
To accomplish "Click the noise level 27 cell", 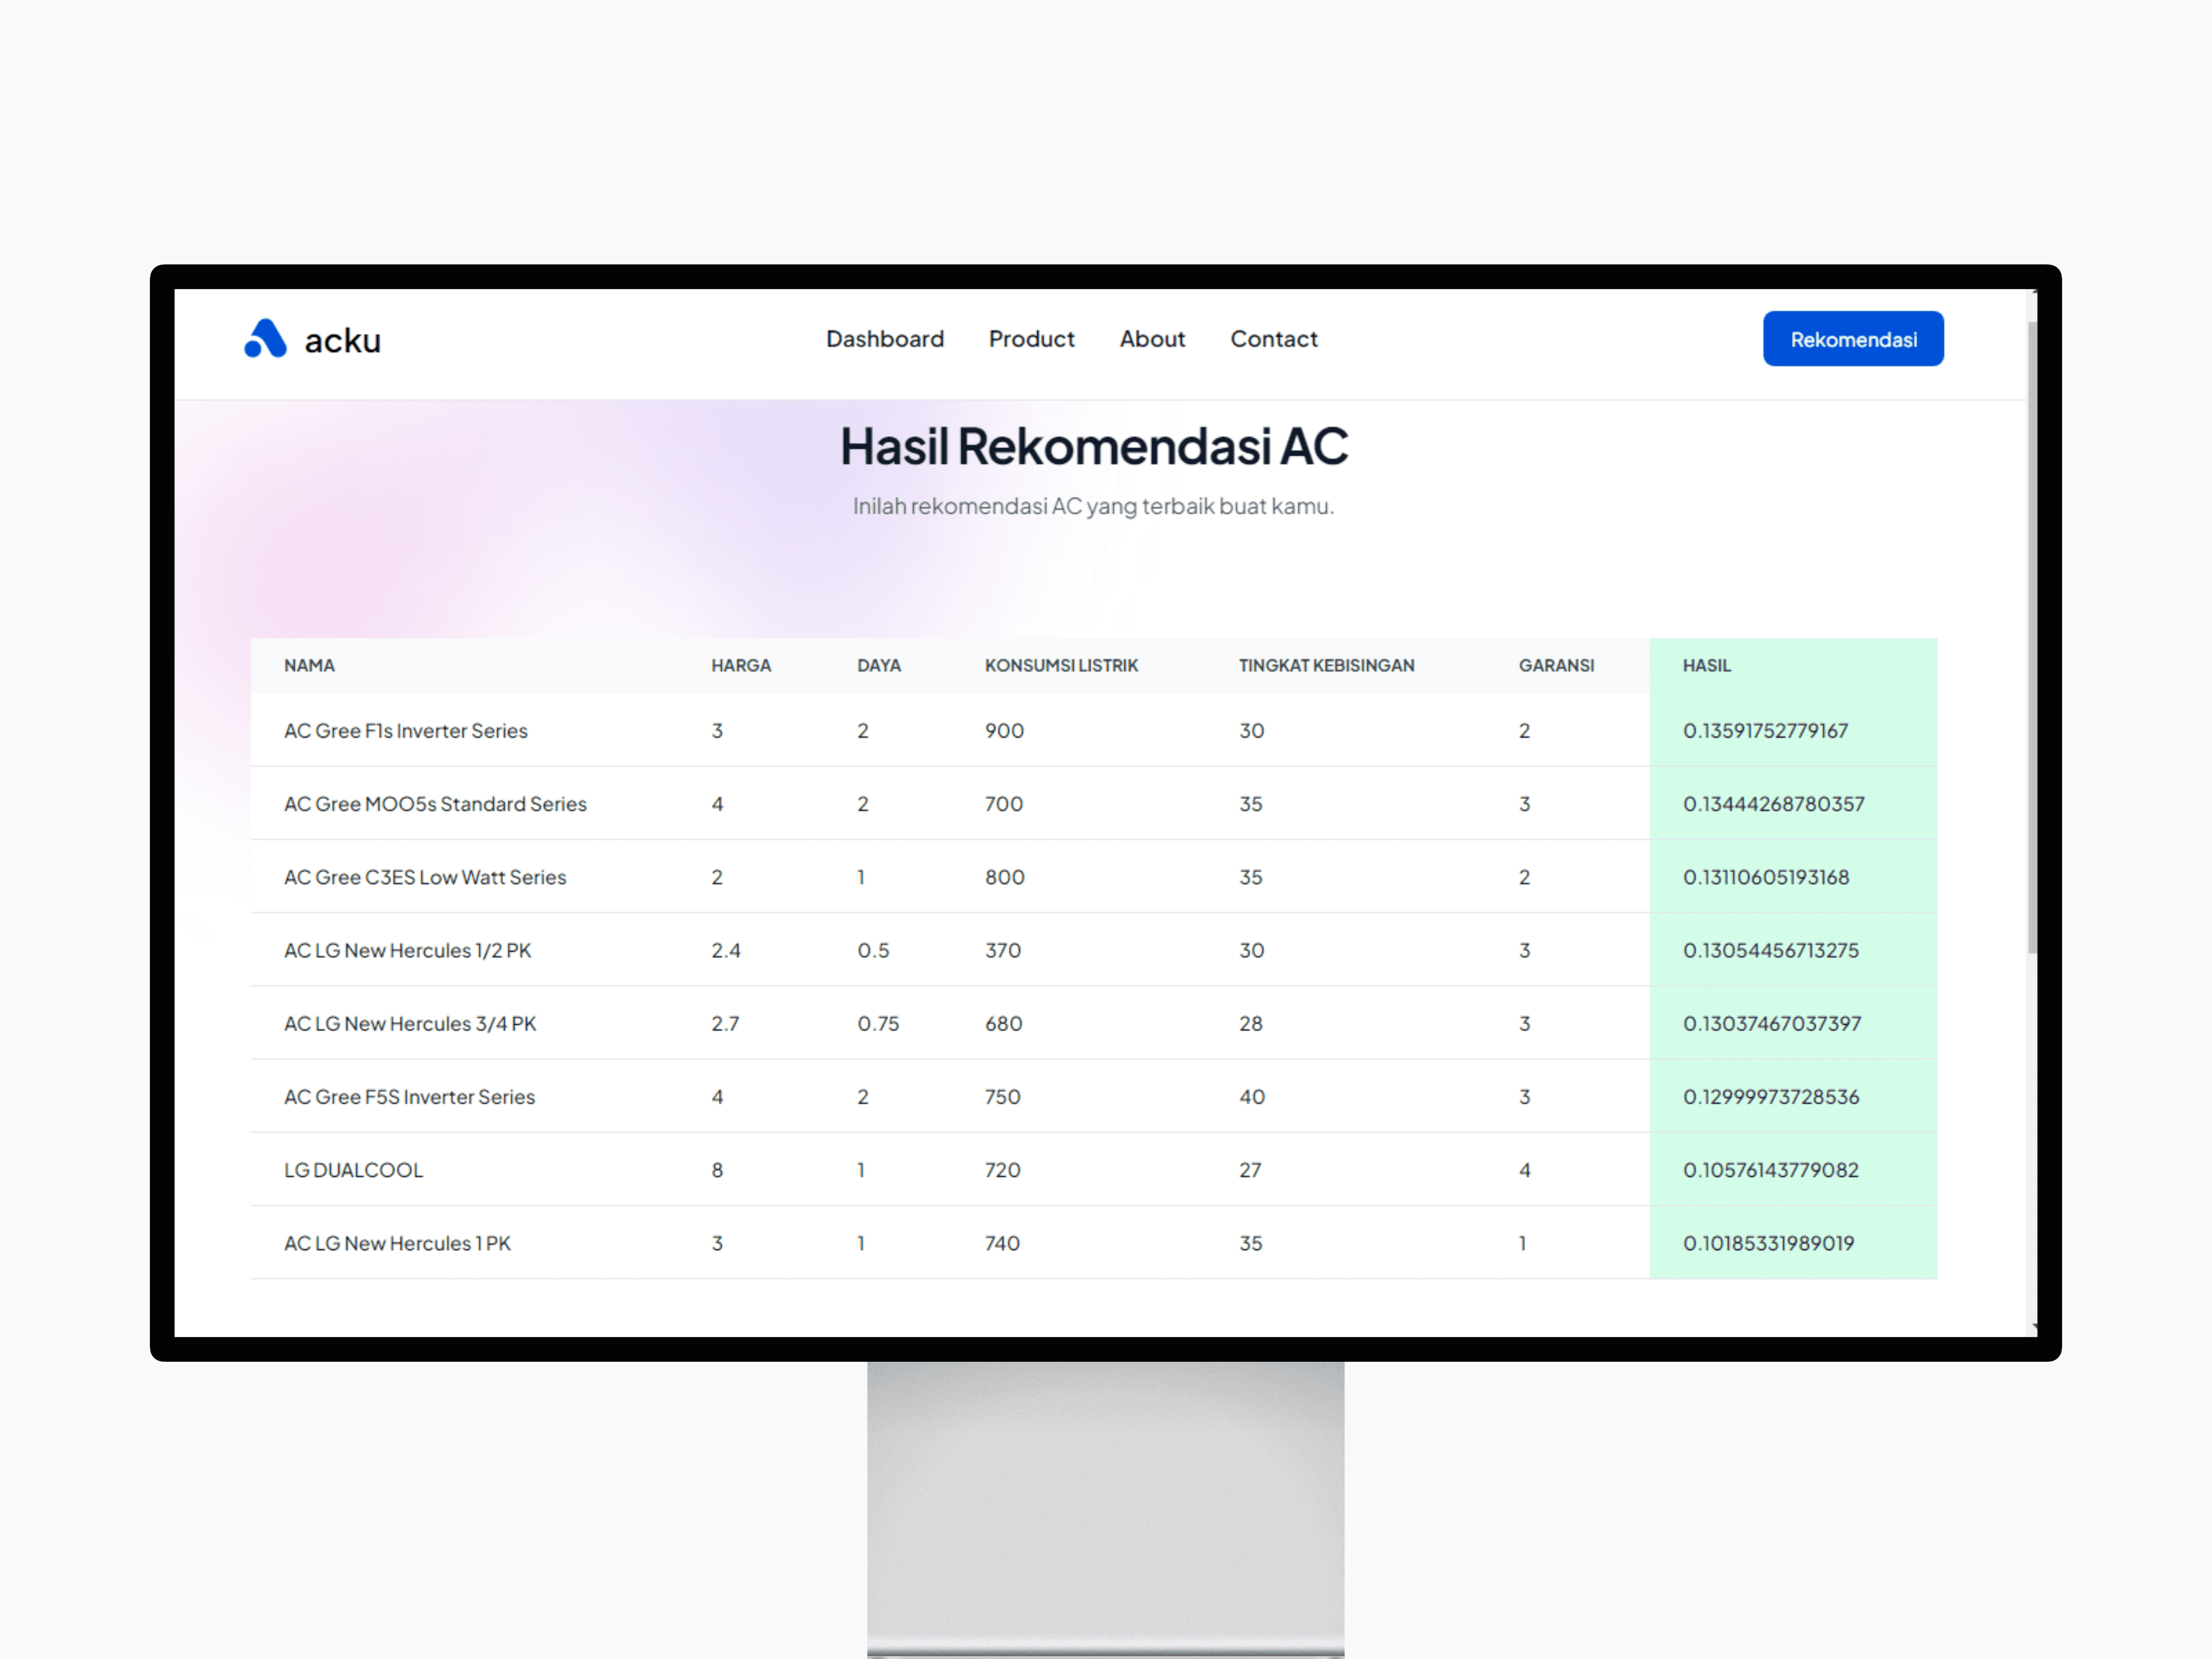I will (x=1250, y=1170).
